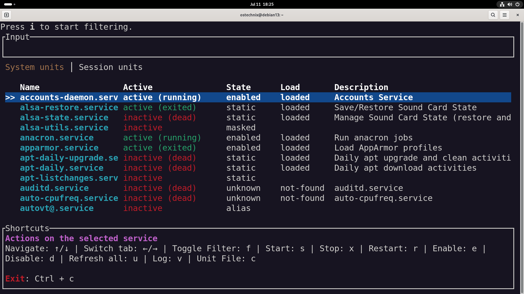Switch to the System units tab
The height and width of the screenshot is (294, 524).
[34, 67]
